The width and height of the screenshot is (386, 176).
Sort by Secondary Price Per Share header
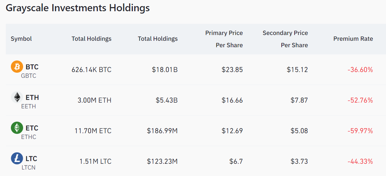point(285,39)
